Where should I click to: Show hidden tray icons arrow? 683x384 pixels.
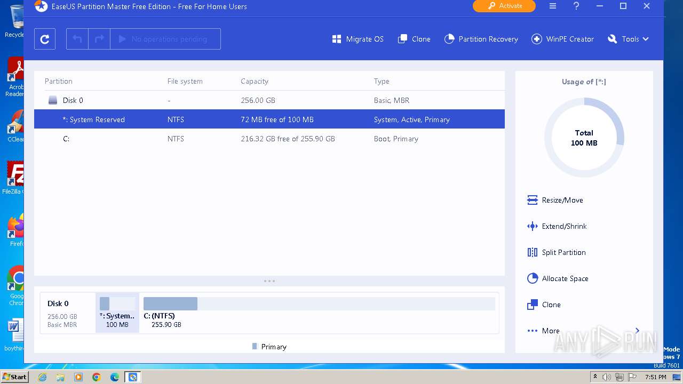595,377
